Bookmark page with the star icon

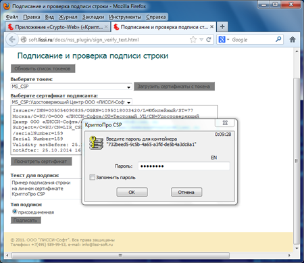coord(193,40)
